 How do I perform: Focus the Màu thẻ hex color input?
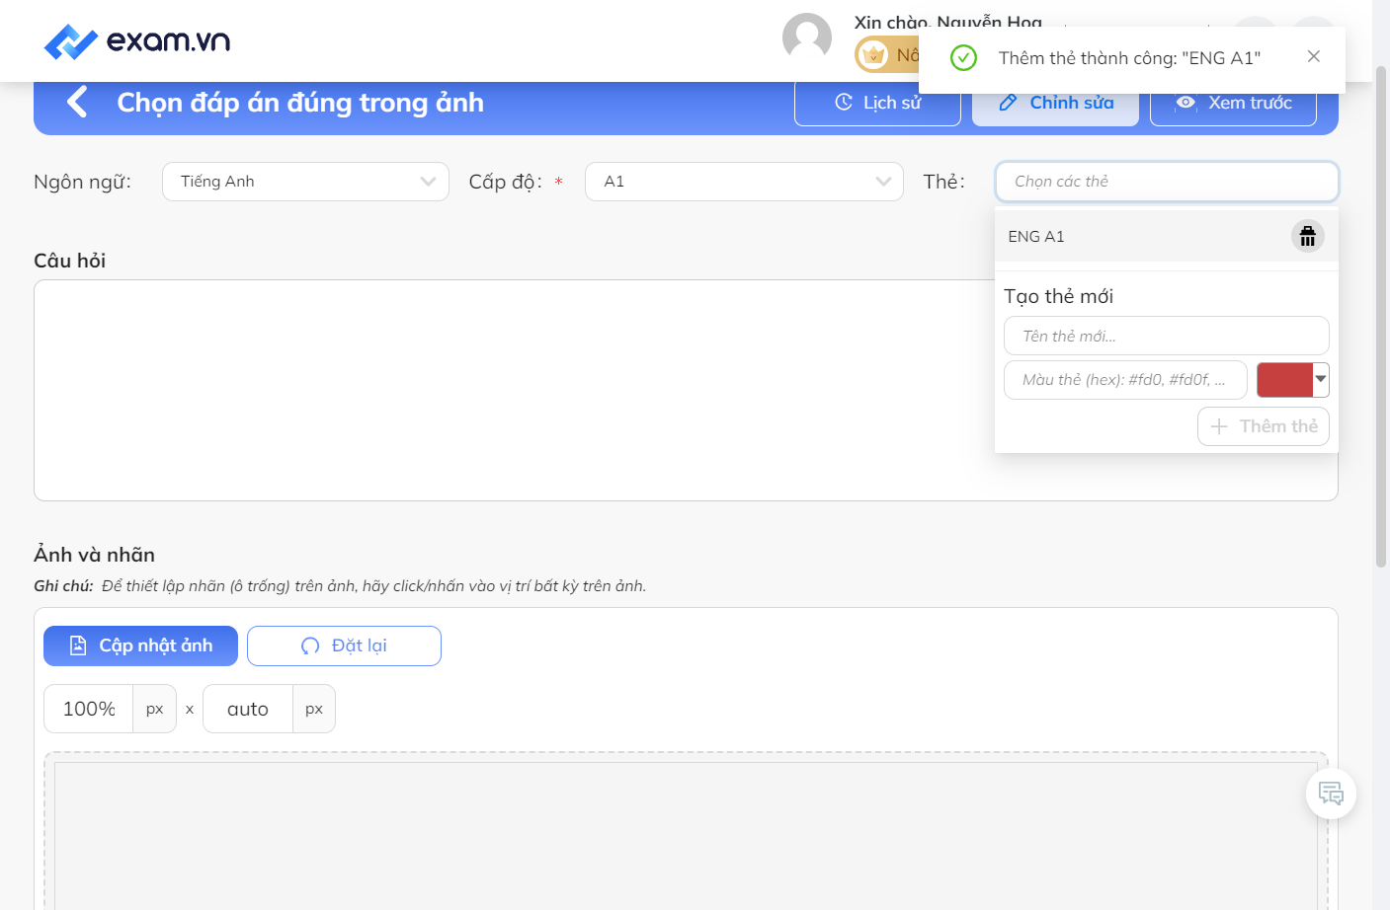coord(1125,380)
